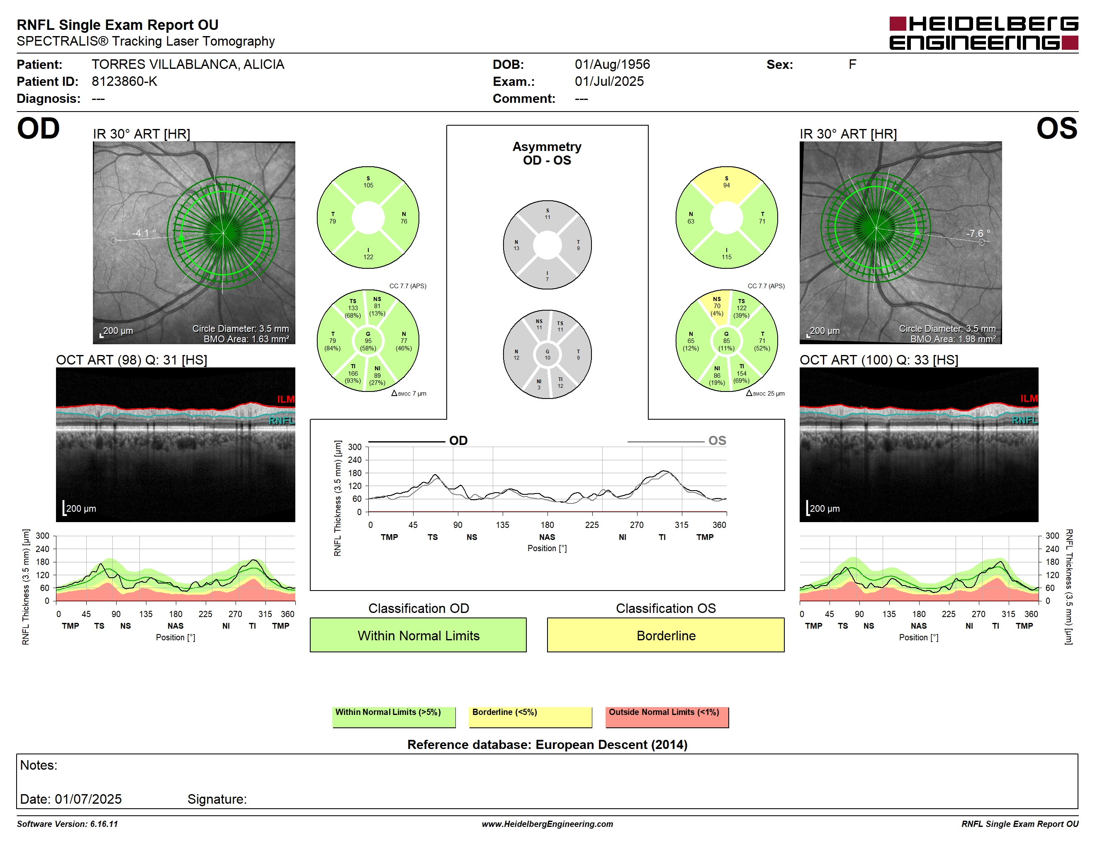Click the Sex value 'F'
Screen dimensions: 1095x846
click(x=852, y=64)
